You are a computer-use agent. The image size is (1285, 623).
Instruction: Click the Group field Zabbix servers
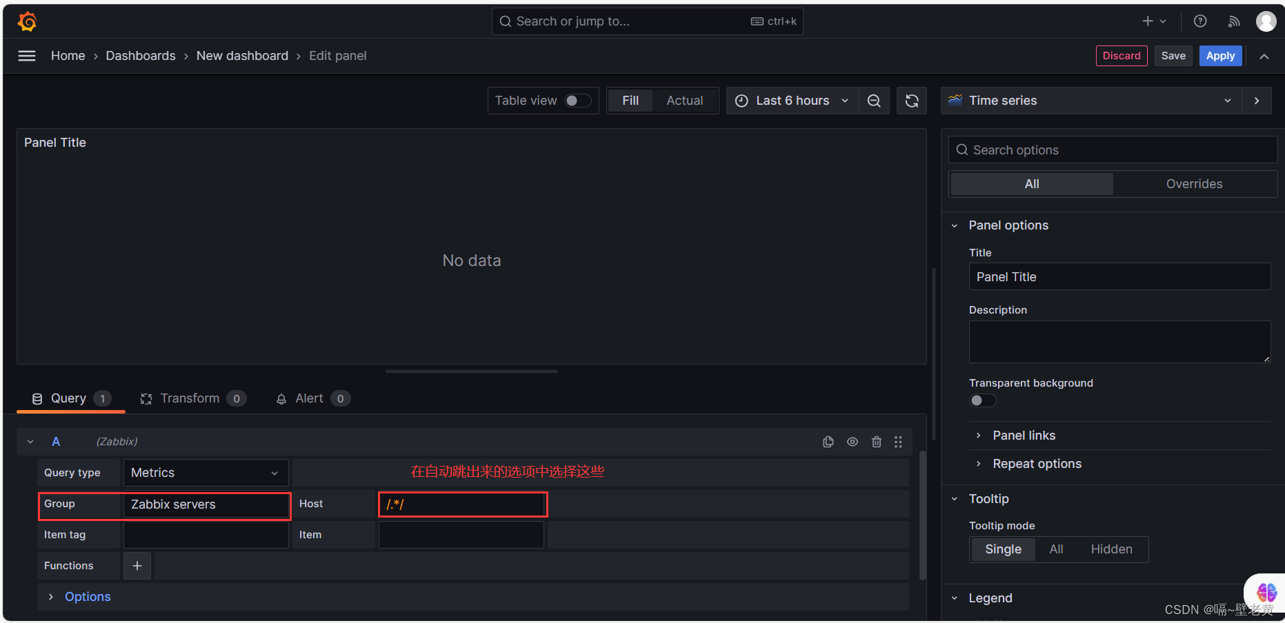(206, 504)
